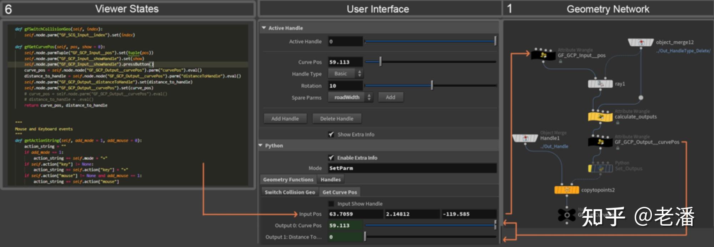Screen dimensions: 714x247
Task: Switch to the Handles tab
Action: point(330,180)
